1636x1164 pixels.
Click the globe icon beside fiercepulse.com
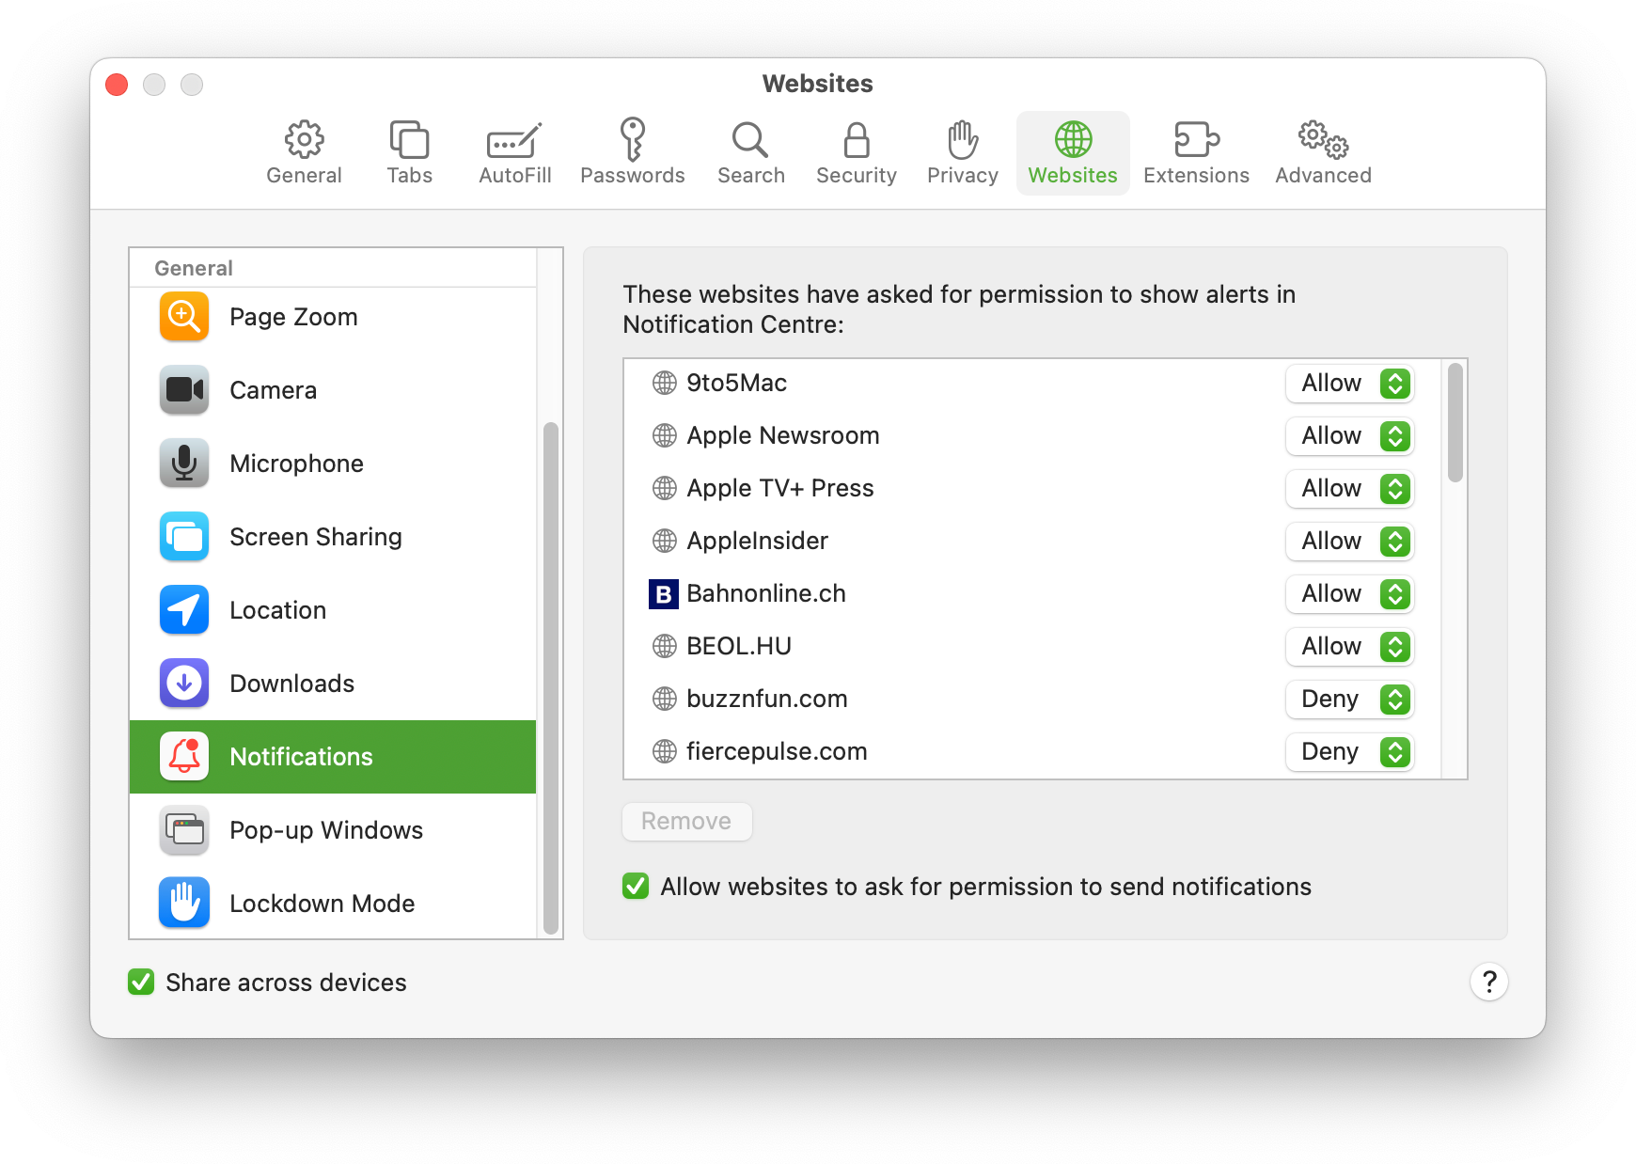click(665, 751)
